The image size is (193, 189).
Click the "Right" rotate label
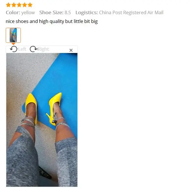(44, 49)
